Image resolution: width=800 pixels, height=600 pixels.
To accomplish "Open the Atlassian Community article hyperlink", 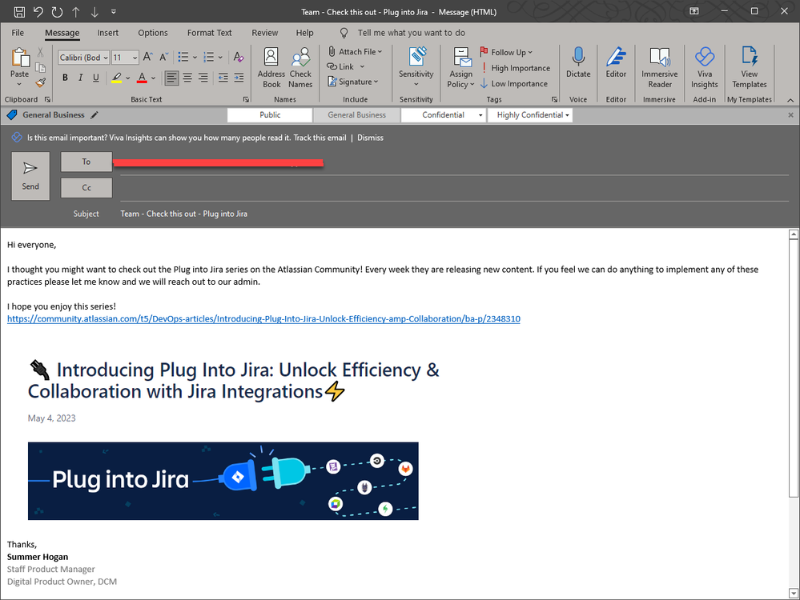I will pyautogui.click(x=263, y=318).
